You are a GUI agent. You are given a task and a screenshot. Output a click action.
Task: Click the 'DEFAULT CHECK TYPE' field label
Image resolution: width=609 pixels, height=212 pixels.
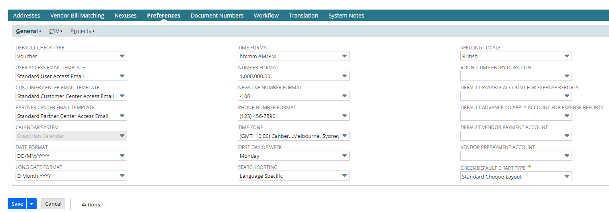point(40,47)
